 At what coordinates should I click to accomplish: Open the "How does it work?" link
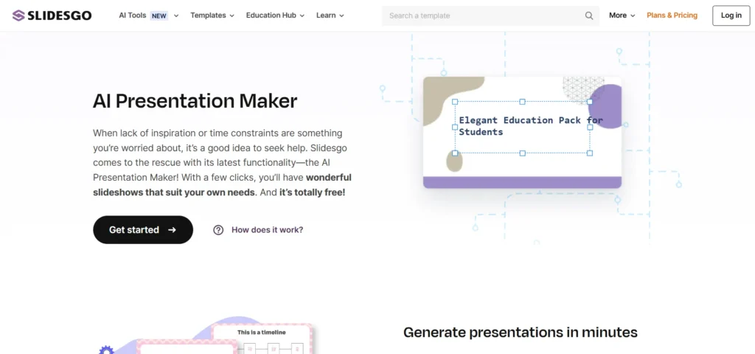(x=267, y=230)
